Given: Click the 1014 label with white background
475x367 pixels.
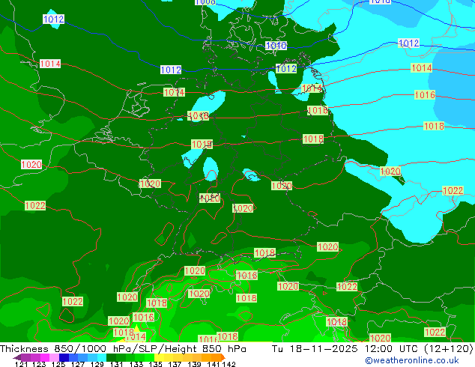Looking at the screenshot, I should 50,64.
